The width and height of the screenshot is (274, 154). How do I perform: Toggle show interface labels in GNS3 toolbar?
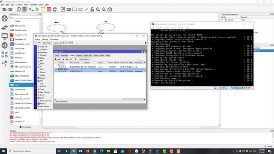[x=24, y=9]
